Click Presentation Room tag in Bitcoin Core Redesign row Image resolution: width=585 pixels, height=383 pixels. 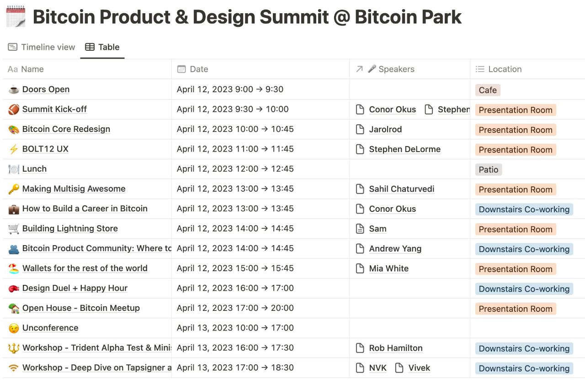pyautogui.click(x=516, y=130)
